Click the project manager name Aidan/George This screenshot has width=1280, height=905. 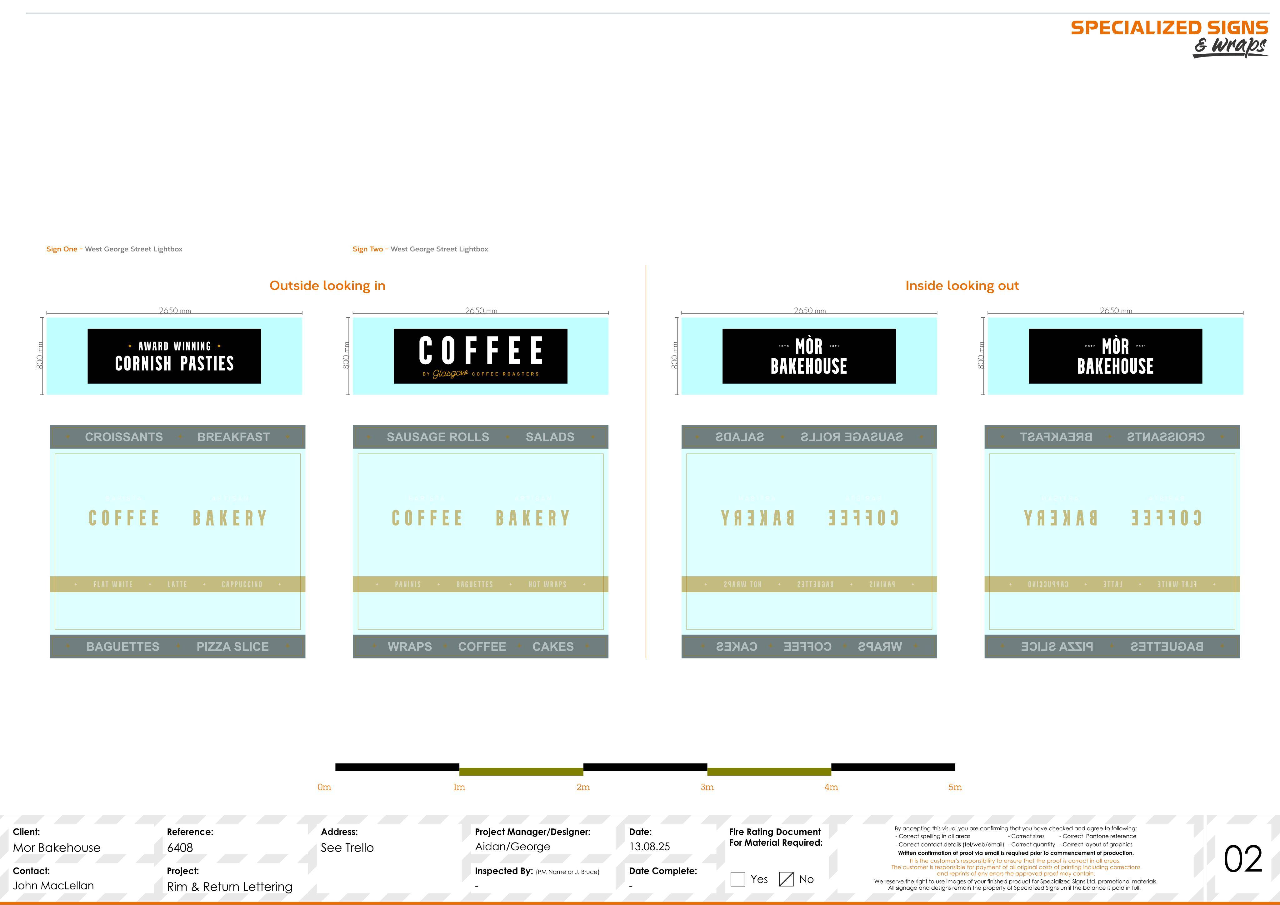(x=512, y=847)
